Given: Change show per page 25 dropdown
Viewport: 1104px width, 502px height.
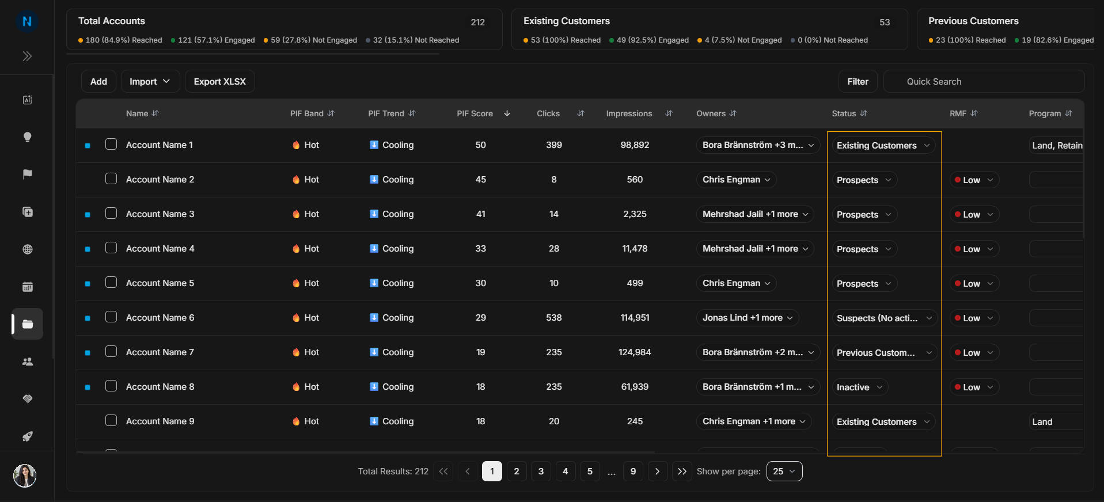Looking at the screenshot, I should (784, 471).
